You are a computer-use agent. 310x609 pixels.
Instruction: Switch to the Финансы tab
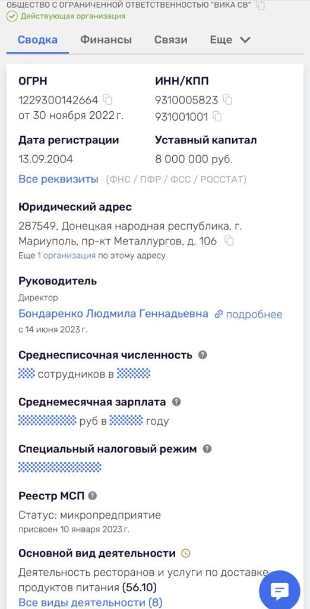coord(106,40)
